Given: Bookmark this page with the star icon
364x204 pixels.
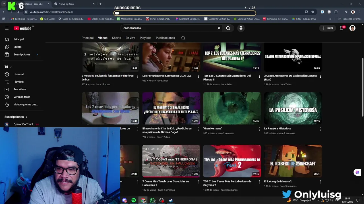Looking at the screenshot, I should (x=313, y=12).
